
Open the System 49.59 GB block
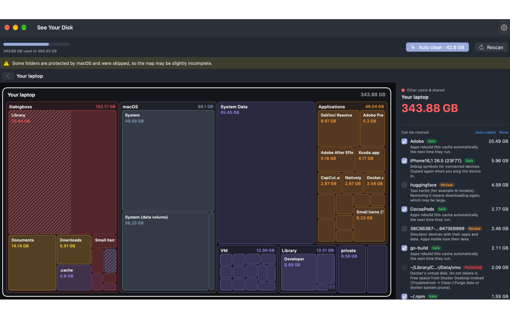168,161
